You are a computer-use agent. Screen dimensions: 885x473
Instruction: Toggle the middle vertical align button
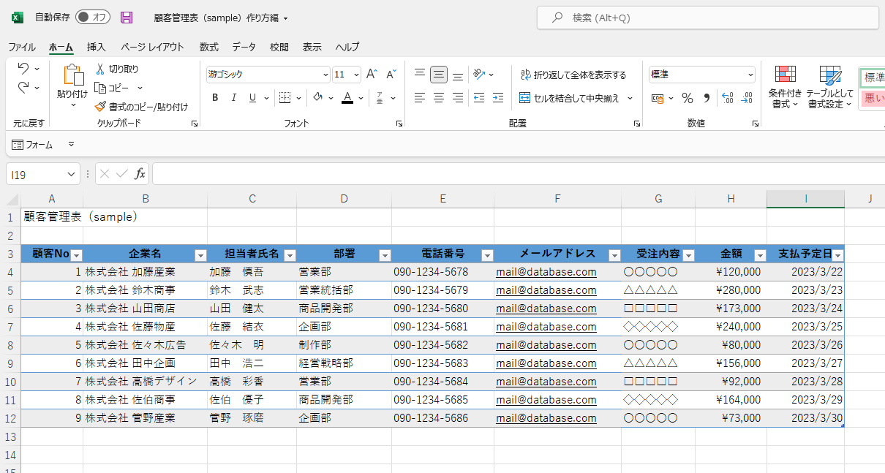point(439,74)
